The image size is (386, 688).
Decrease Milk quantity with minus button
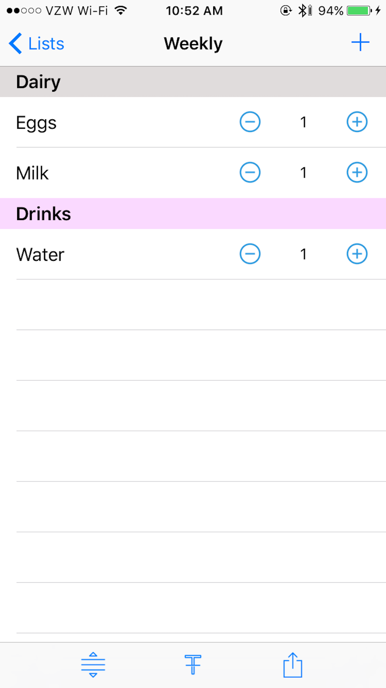tap(250, 172)
